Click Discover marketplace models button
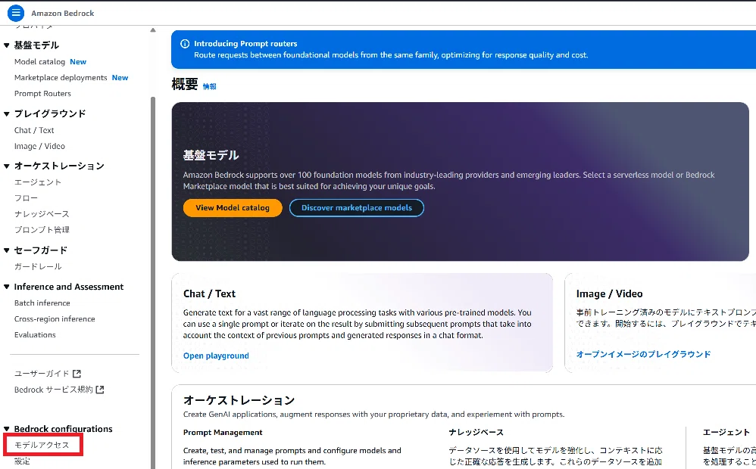The height and width of the screenshot is (469, 756). (x=357, y=208)
